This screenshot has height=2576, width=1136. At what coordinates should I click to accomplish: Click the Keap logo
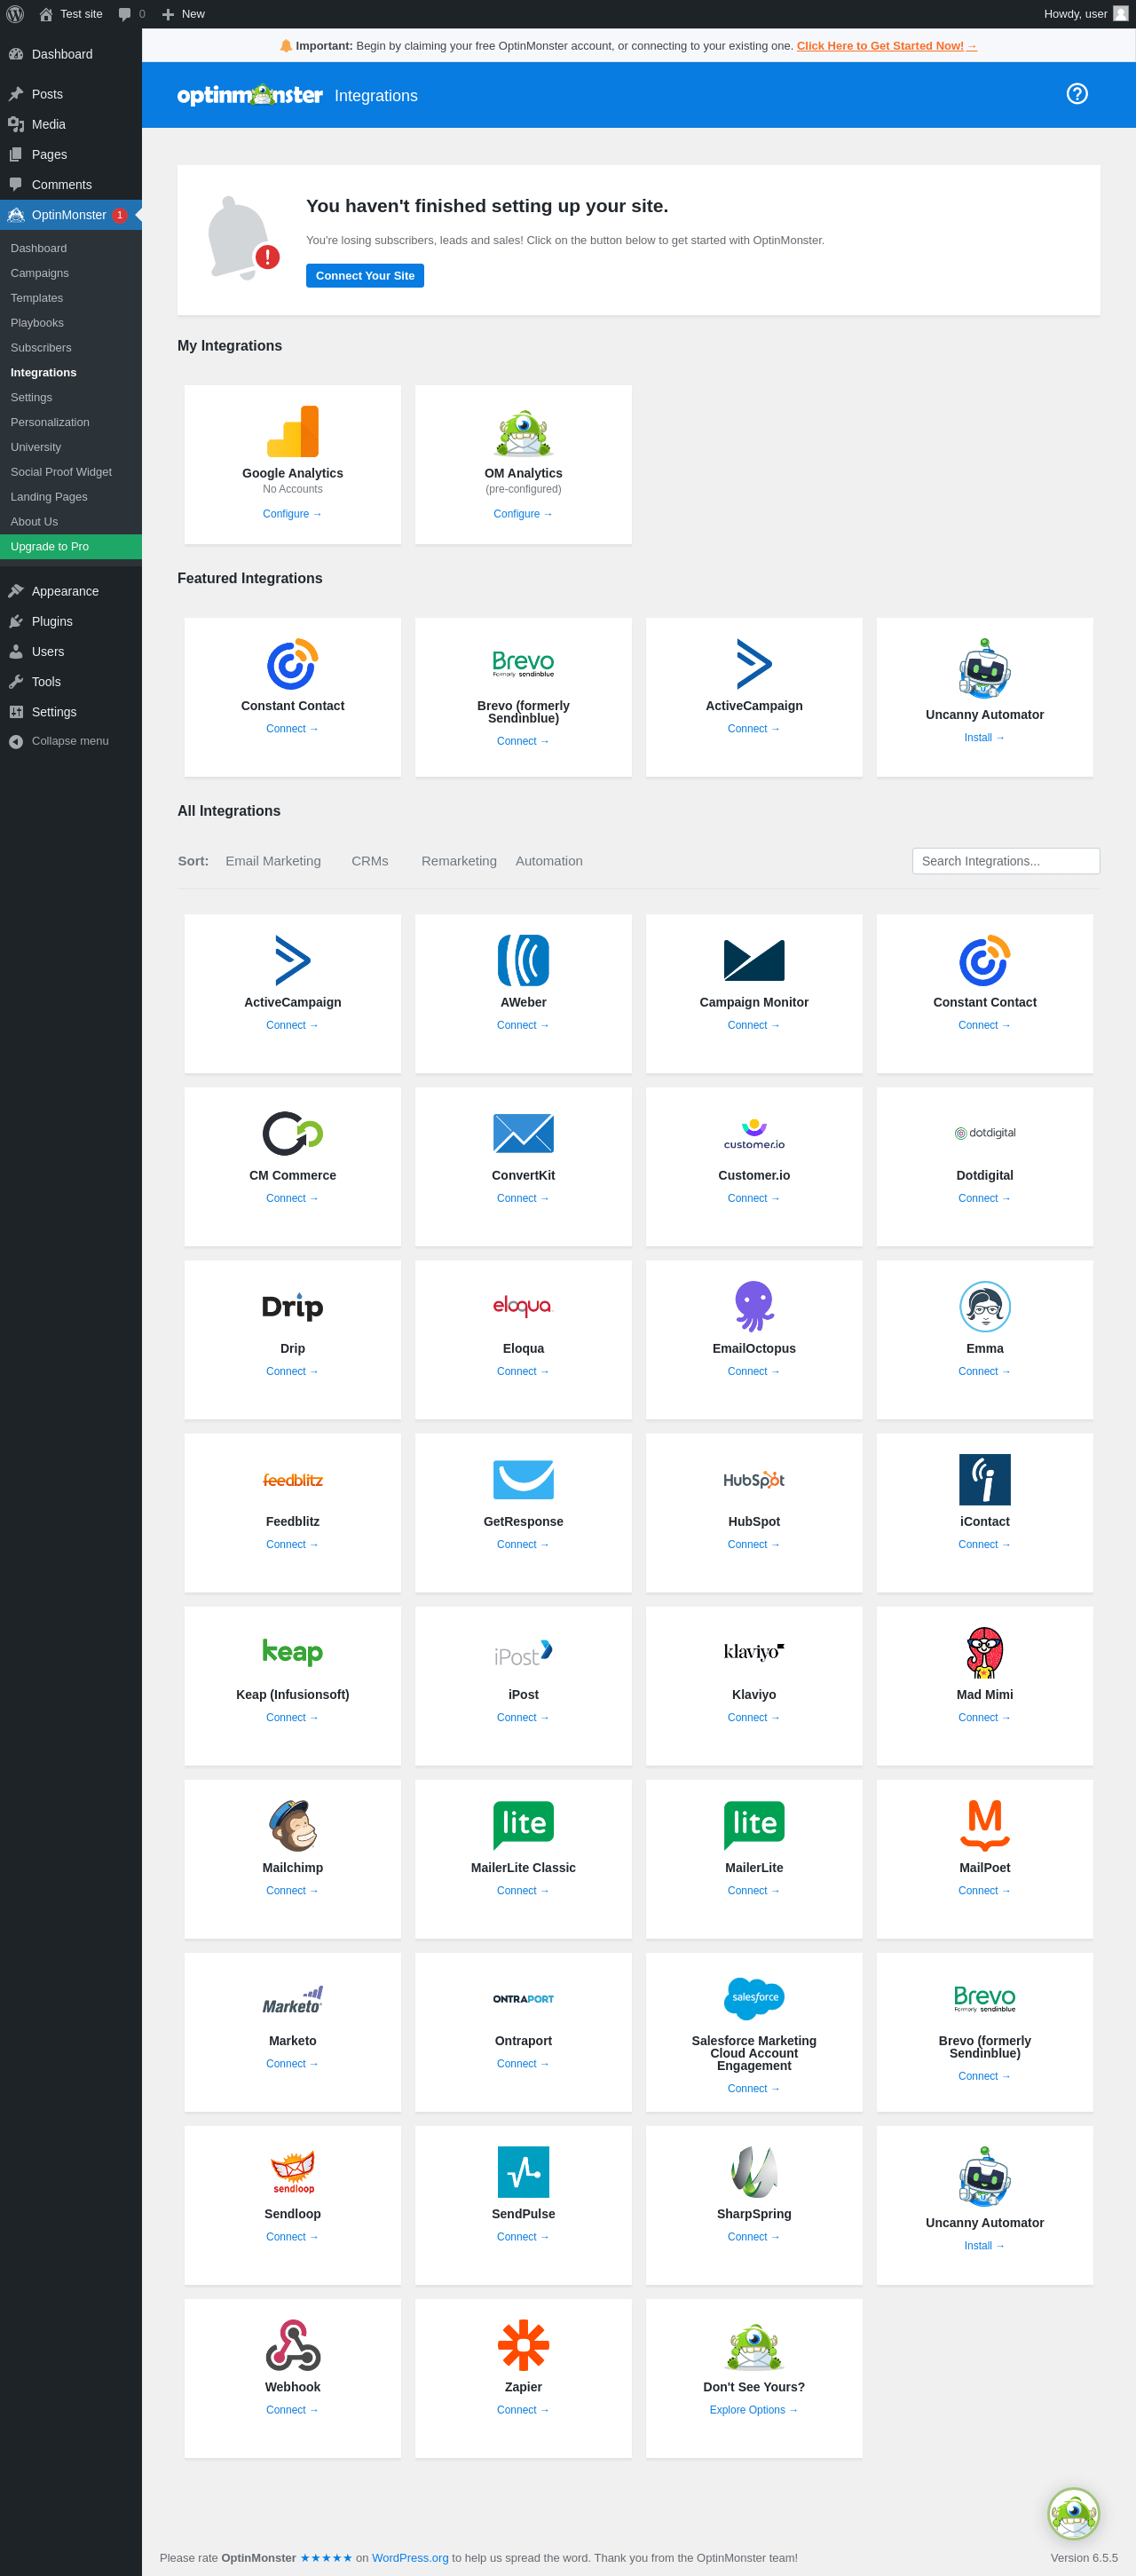(x=293, y=1652)
